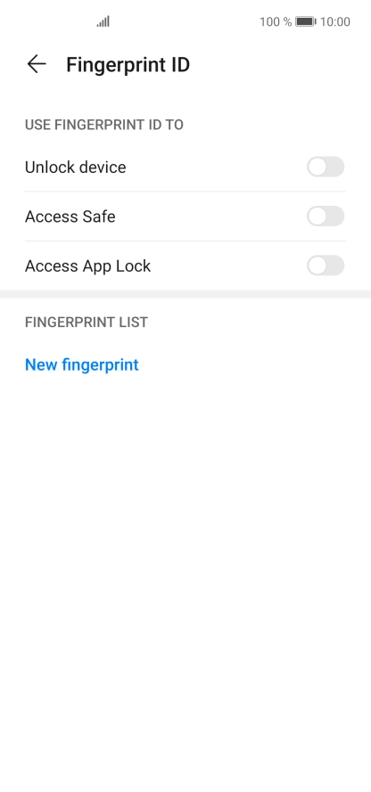Screen dimensions: 371x792
Task: Tap the knob of Access Safe switch
Action: coord(317,216)
